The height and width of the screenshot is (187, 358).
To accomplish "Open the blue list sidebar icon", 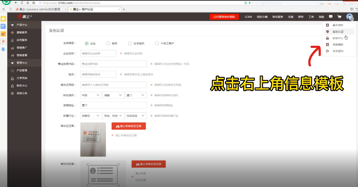I will [x=3, y=26].
